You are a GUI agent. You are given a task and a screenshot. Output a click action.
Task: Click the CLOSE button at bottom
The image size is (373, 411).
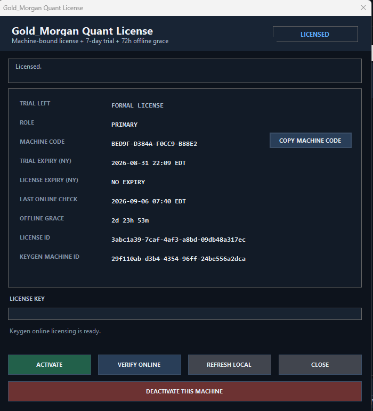pyautogui.click(x=320, y=365)
